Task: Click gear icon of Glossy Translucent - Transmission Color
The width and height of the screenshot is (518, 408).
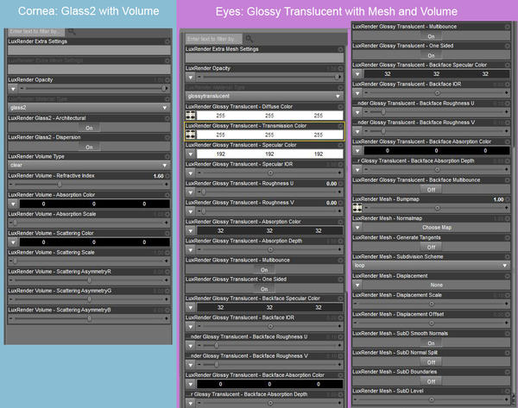Action: click(340, 126)
